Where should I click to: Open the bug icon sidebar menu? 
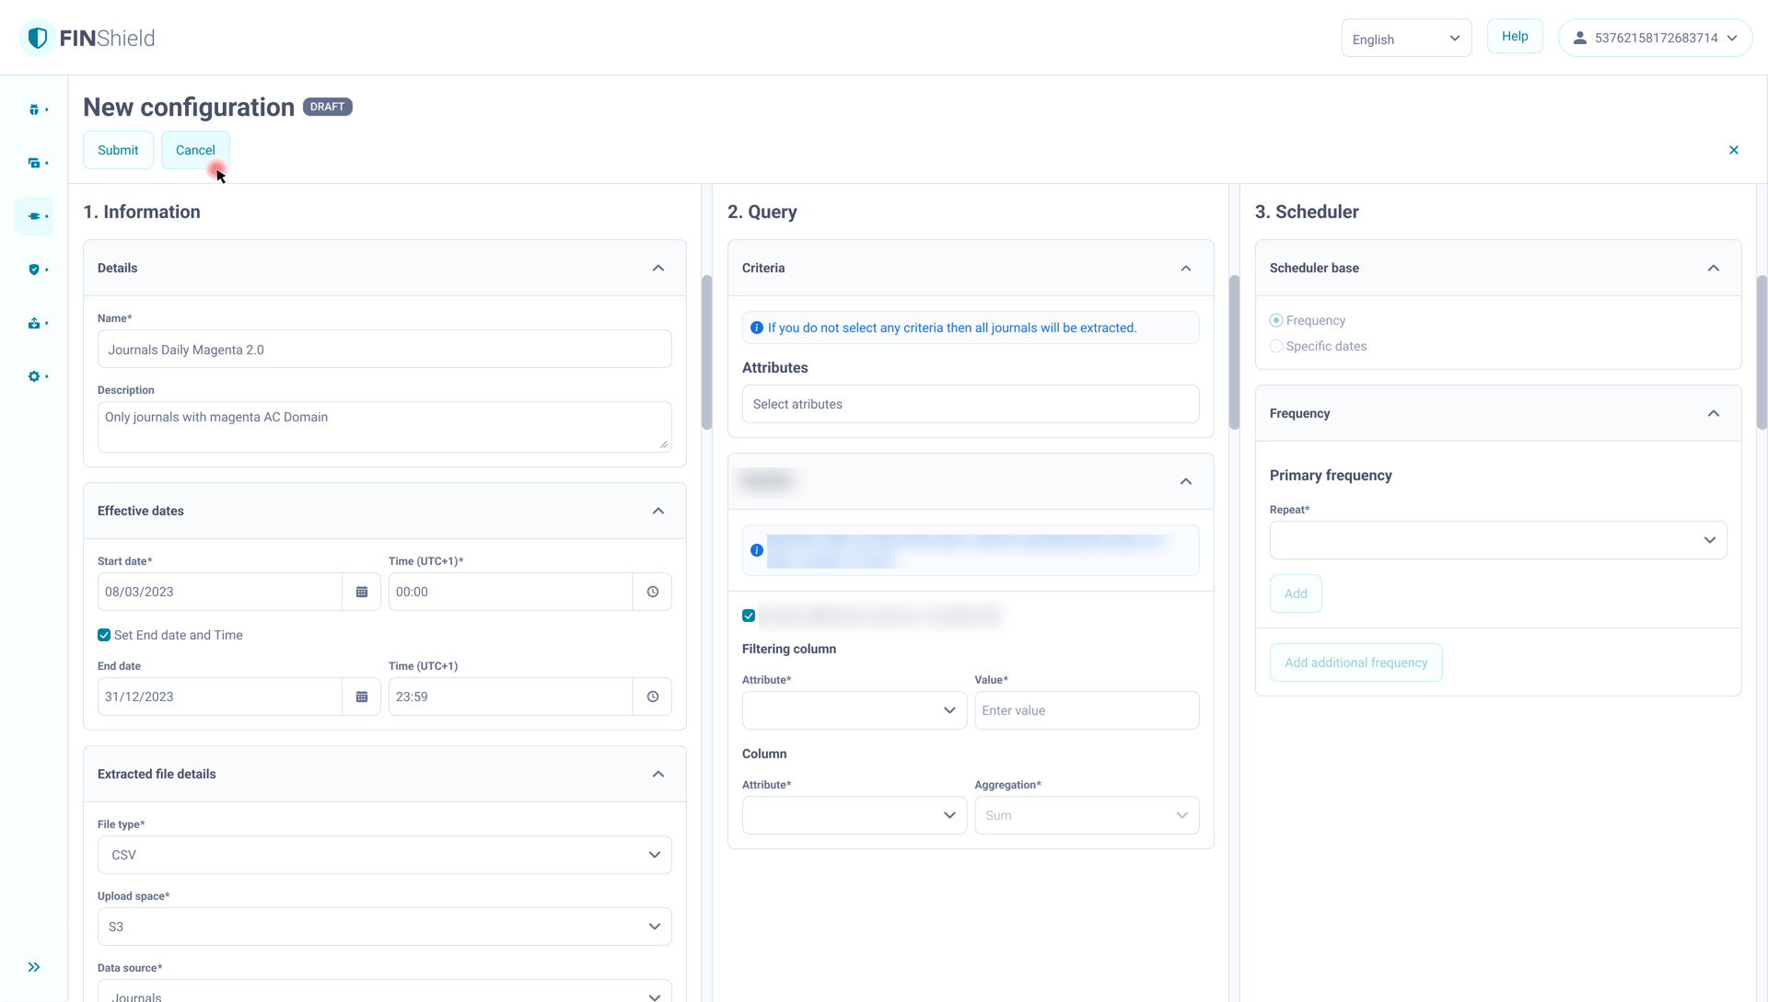[34, 110]
